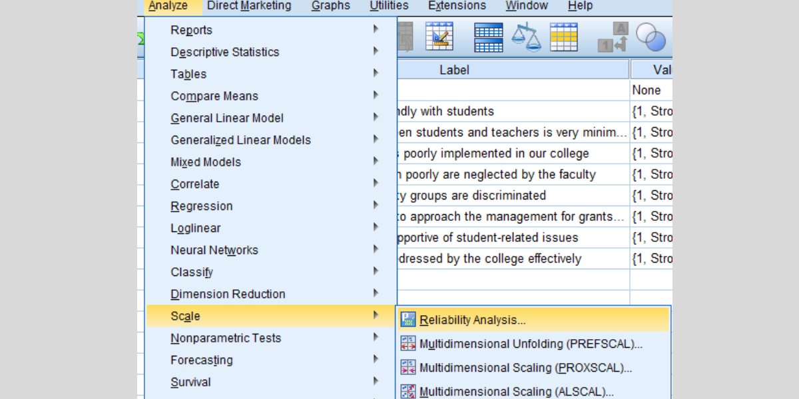Screen dimensions: 799x399
Task: Click the table with ruler and pencil toolbar icon
Action: coord(439,36)
